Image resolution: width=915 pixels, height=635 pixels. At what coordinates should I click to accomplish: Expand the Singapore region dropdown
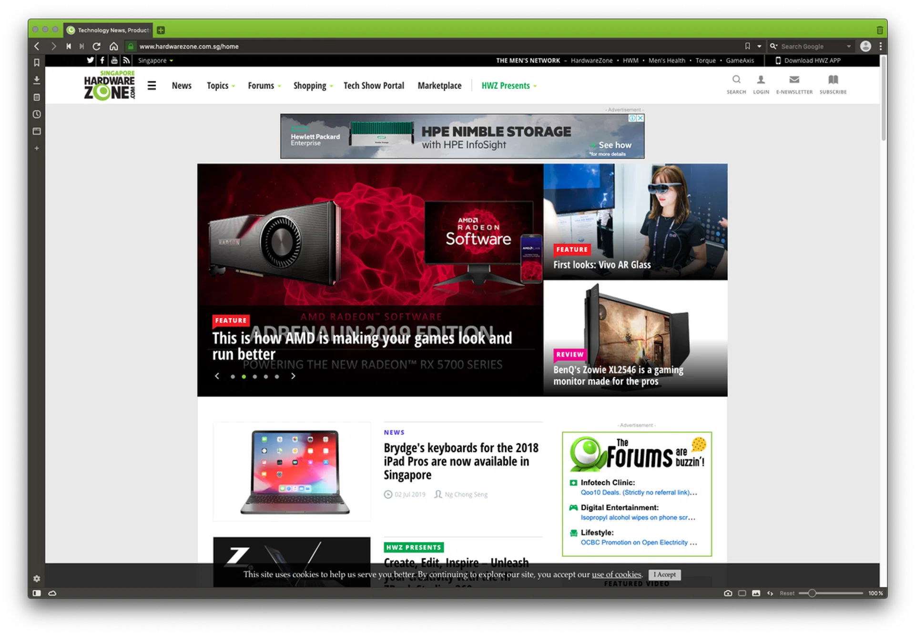[155, 60]
